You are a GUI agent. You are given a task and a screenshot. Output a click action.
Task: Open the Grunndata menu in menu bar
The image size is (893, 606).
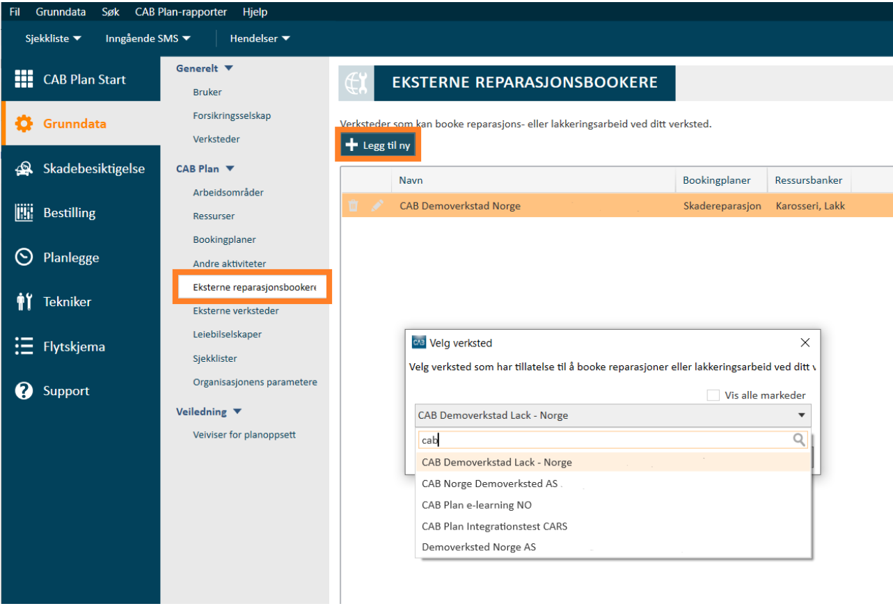tap(61, 12)
